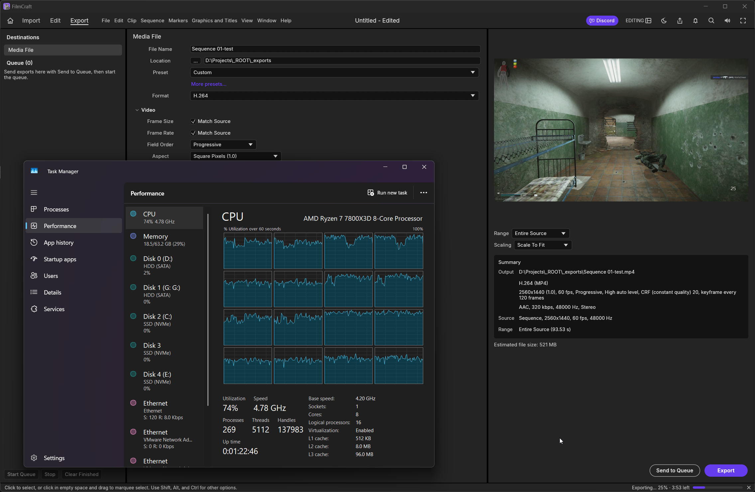Screen dimensions: 755x492
Task: Click the More presets link
Action: [208, 84]
